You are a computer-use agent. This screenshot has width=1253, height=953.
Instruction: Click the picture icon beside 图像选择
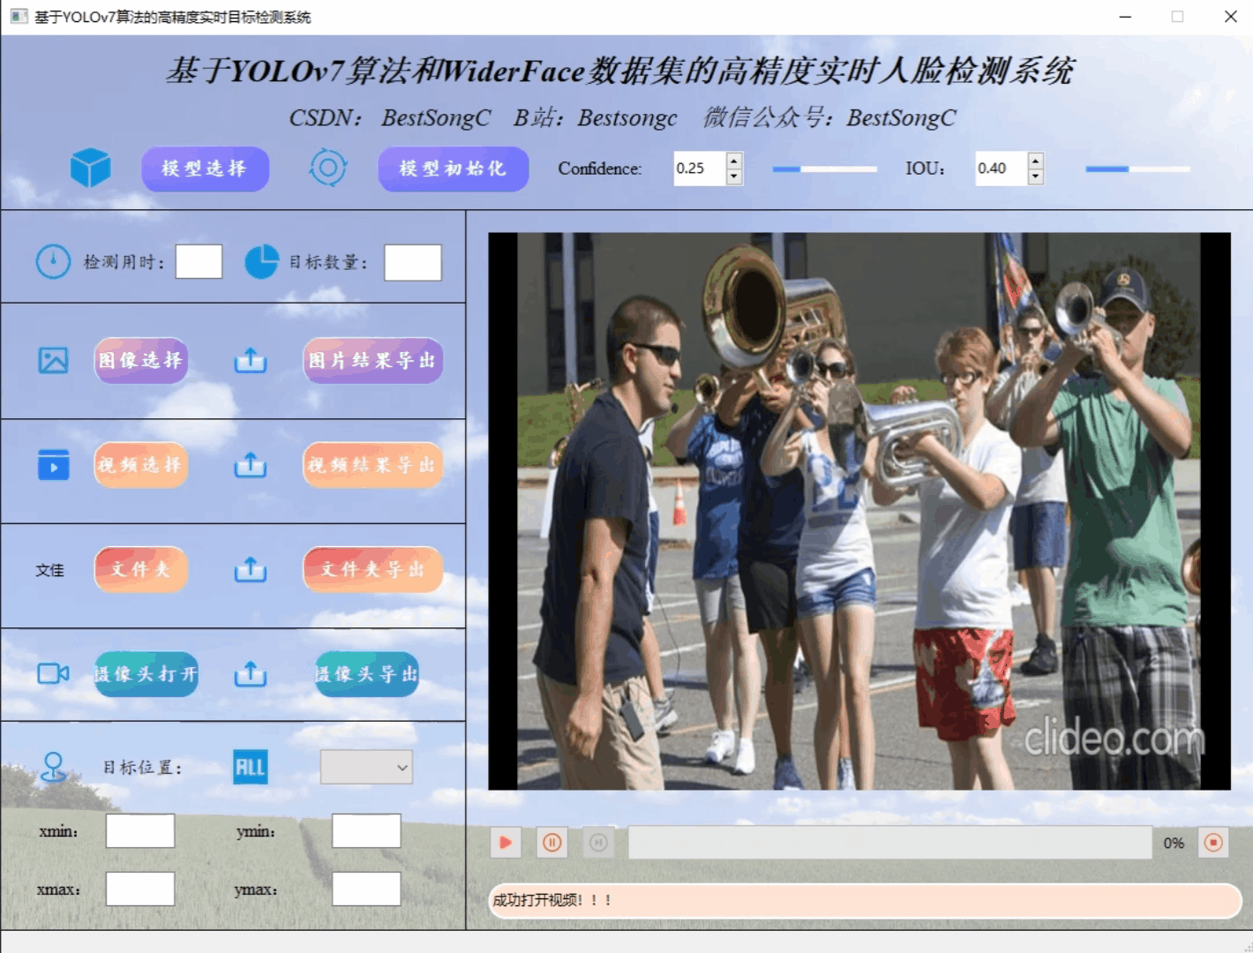pos(54,360)
